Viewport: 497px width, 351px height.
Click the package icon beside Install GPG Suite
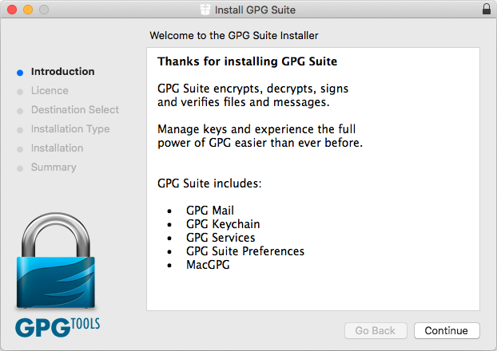point(205,10)
